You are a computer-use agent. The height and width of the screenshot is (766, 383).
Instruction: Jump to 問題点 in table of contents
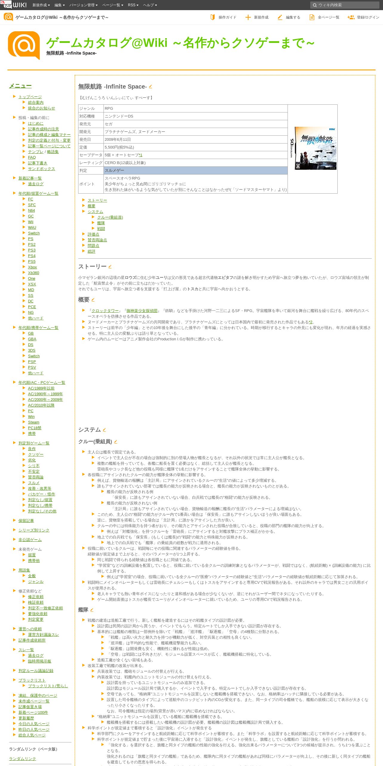click(93, 245)
